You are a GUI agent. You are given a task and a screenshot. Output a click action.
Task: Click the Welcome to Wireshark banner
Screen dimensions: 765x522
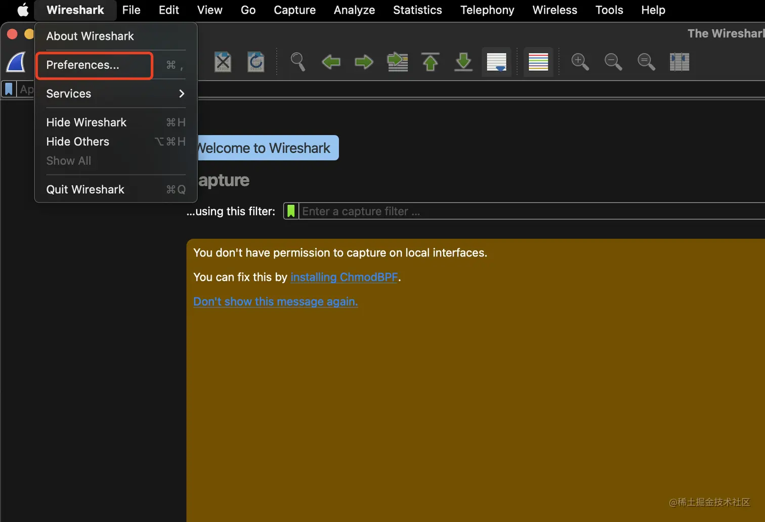tap(268, 148)
